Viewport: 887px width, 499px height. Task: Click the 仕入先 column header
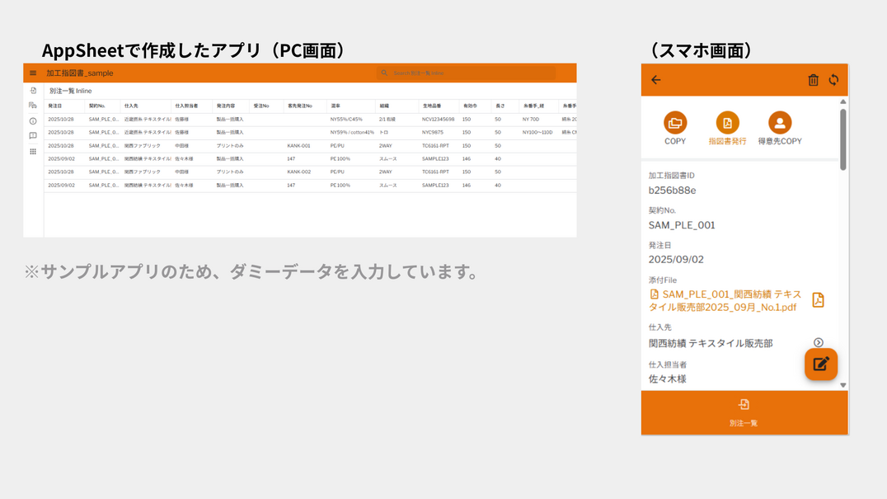click(132, 106)
